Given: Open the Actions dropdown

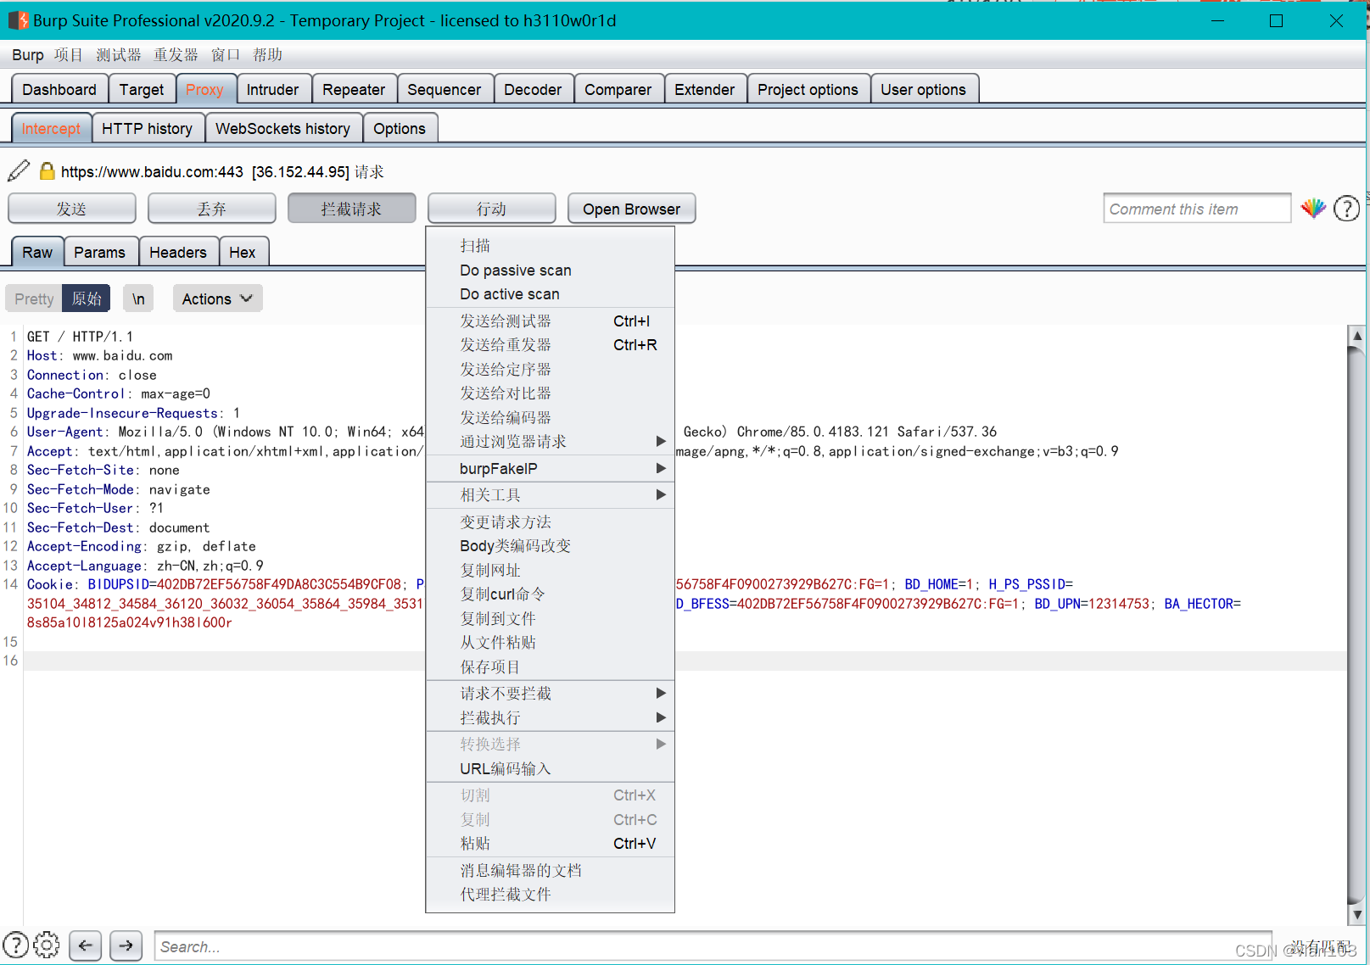Looking at the screenshot, I should 217,298.
